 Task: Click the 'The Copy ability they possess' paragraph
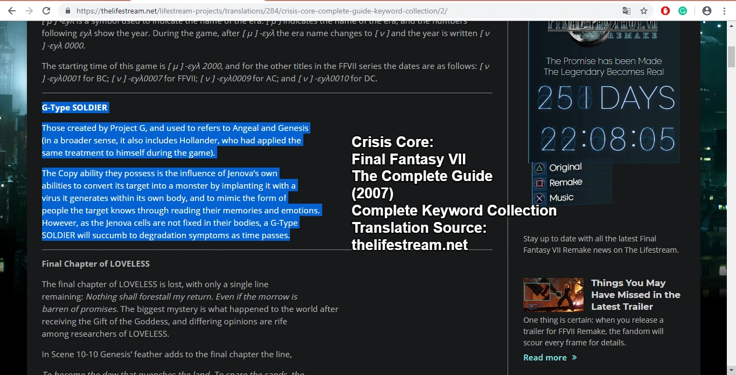(182, 204)
